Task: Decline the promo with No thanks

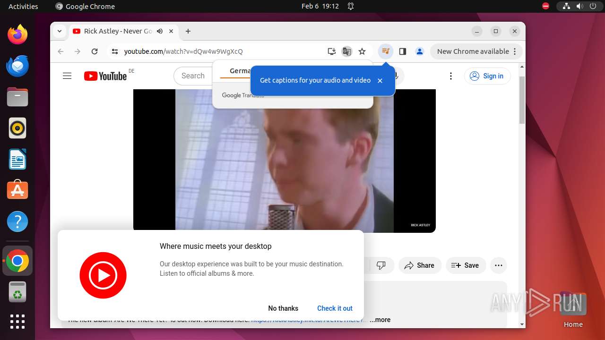Action: (283, 308)
